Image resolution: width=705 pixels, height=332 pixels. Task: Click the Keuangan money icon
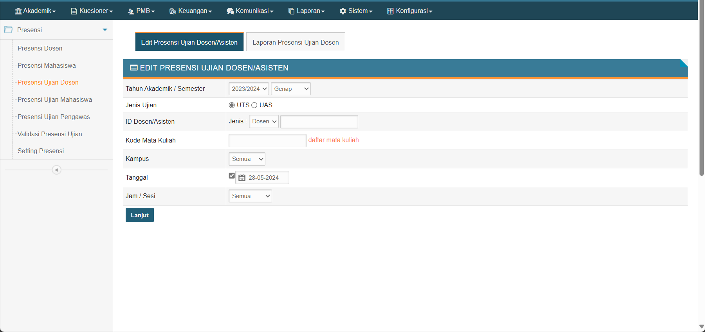click(173, 11)
